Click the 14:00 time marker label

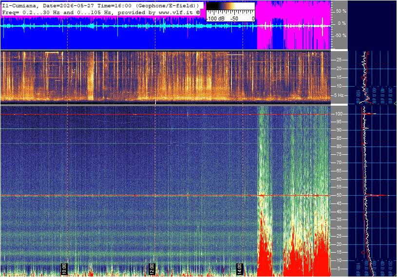[x=239, y=269]
